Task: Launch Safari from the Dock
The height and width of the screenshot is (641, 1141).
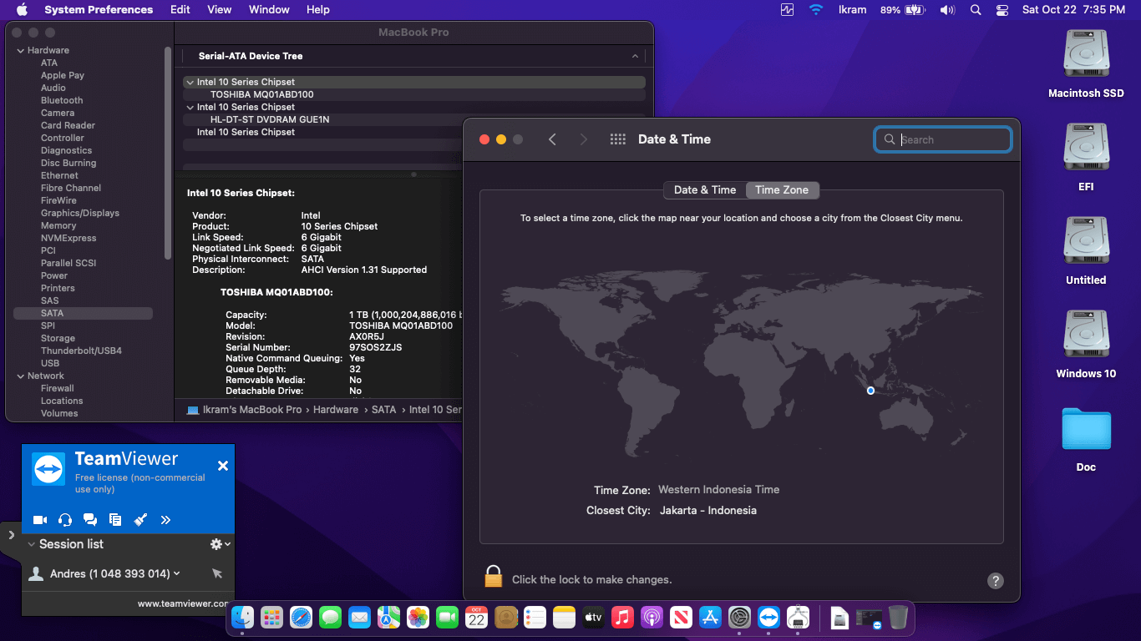Action: 301,618
